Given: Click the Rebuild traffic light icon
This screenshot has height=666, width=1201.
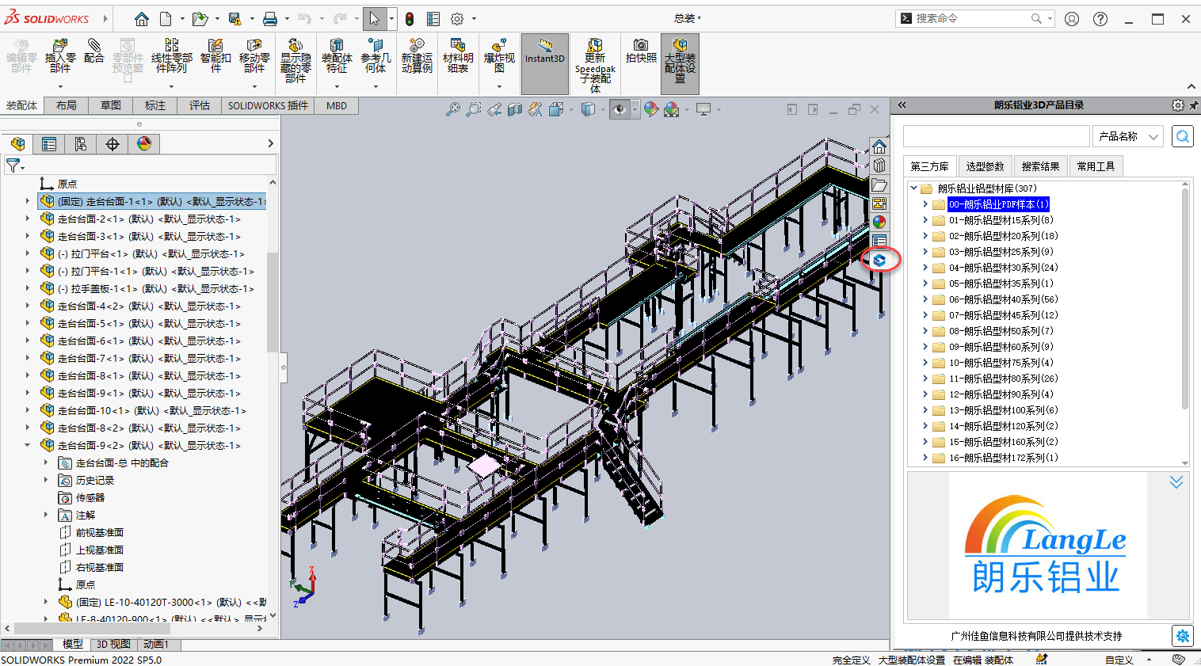Looking at the screenshot, I should click(x=410, y=18).
